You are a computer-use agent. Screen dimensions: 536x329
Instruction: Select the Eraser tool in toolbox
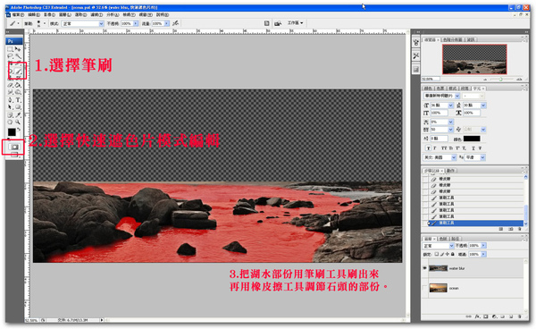point(10,85)
